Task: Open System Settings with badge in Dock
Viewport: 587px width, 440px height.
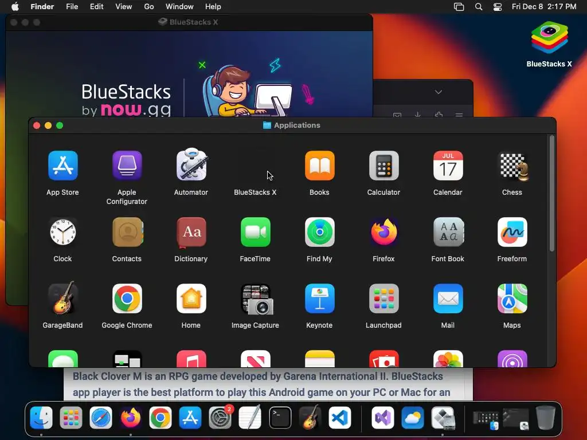Action: pyautogui.click(x=220, y=418)
